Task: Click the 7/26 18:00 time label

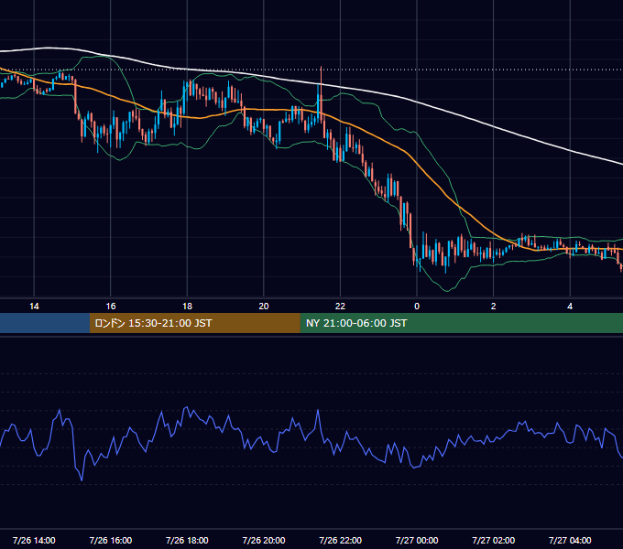Action: pos(187,540)
